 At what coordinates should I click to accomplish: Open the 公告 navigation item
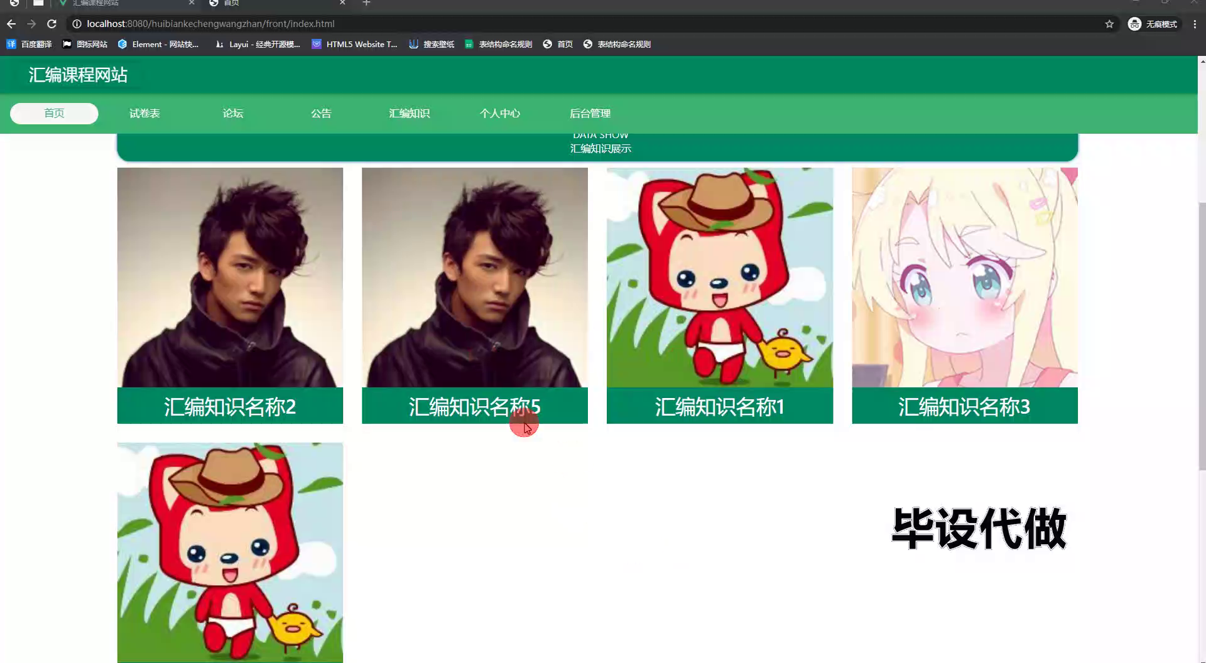(321, 113)
